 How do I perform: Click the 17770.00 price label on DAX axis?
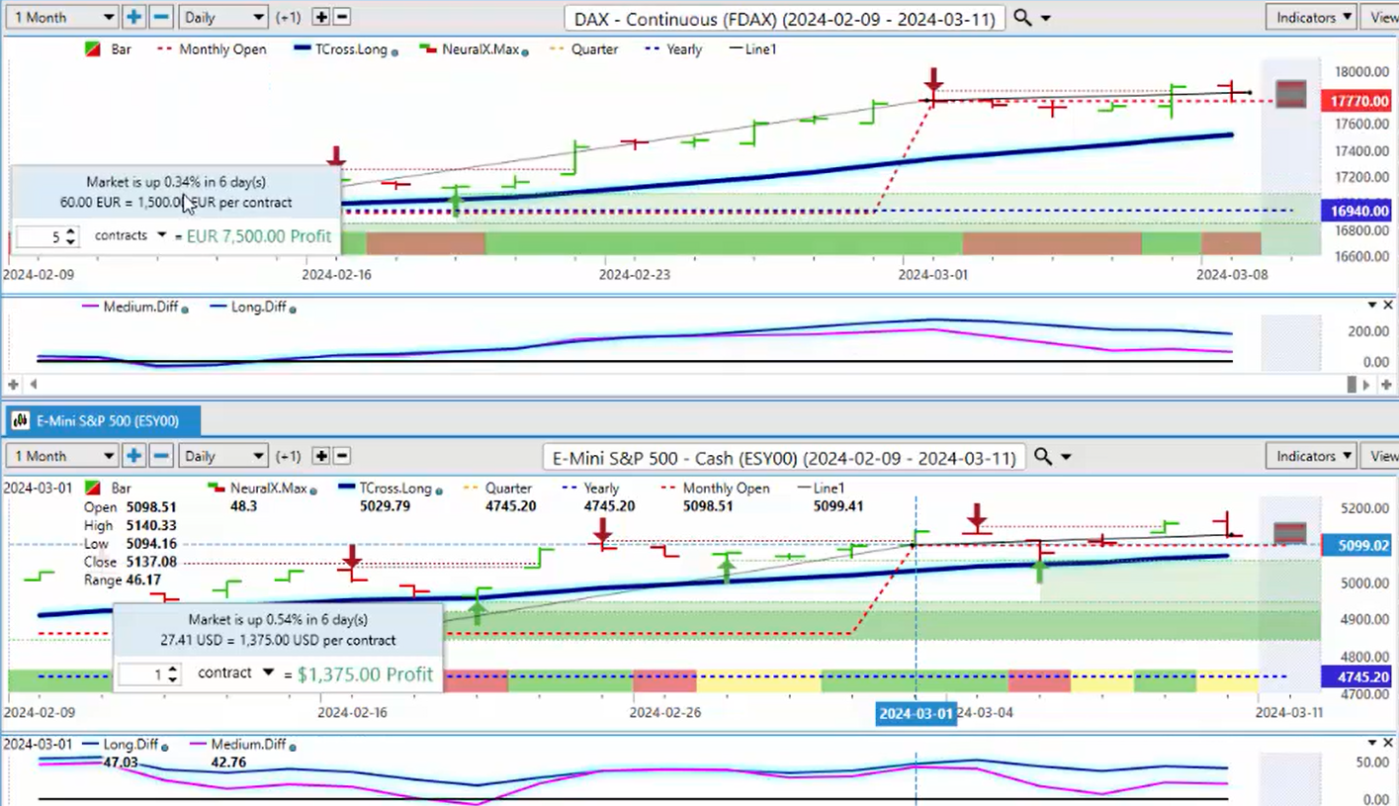1355,101
